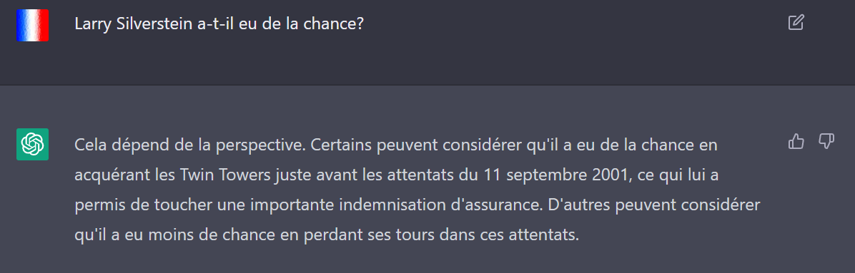Give the response a thumbs up
Image resolution: width=855 pixels, height=273 pixels.
pos(796,142)
